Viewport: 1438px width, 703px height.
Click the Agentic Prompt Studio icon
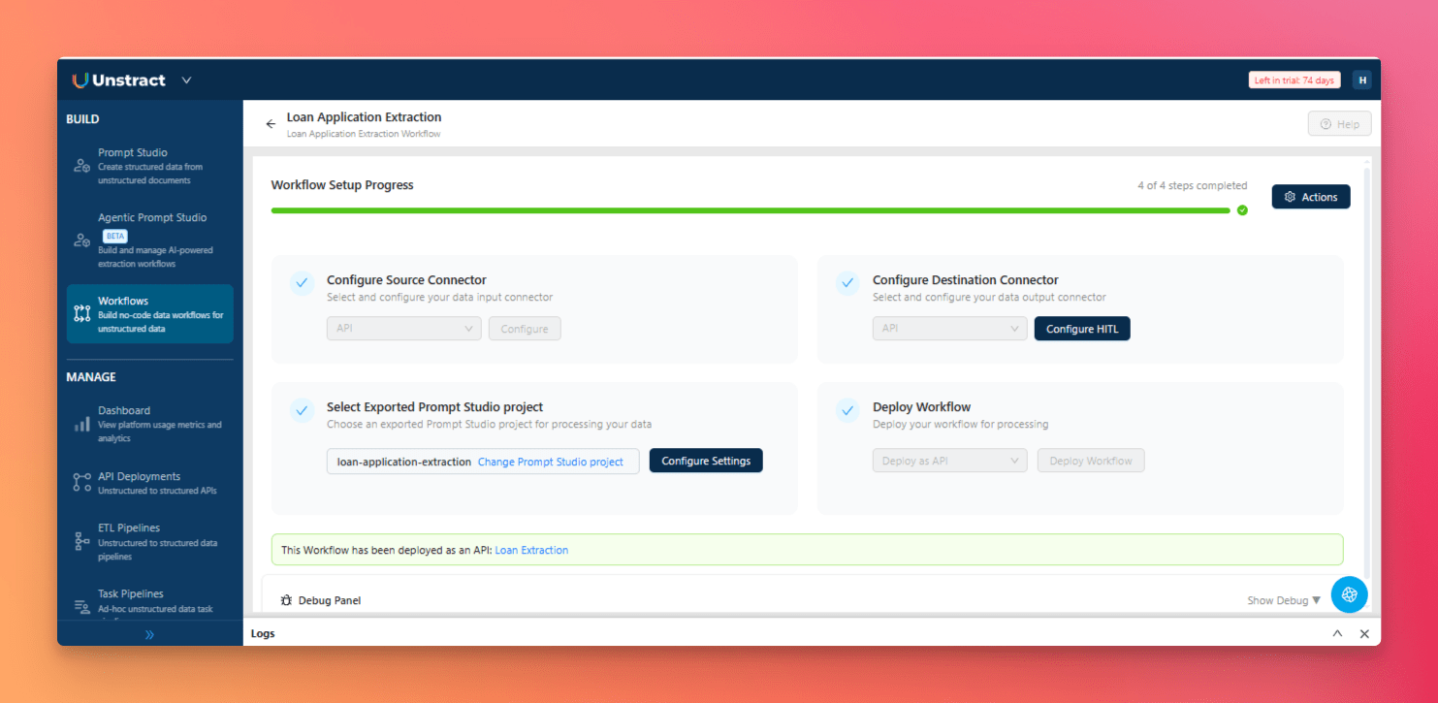[x=82, y=240]
